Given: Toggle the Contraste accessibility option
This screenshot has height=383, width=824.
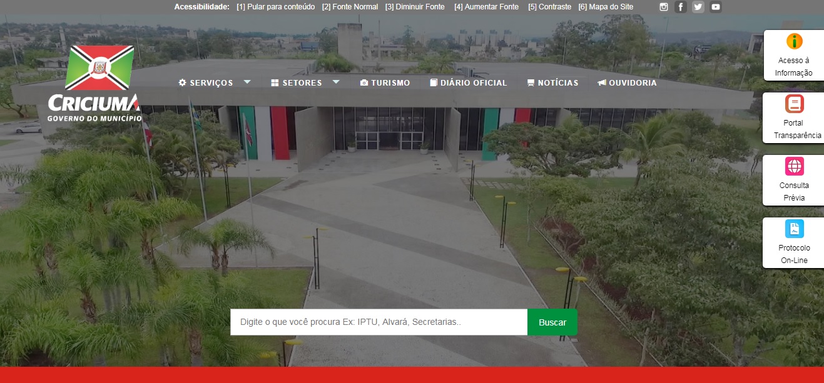Looking at the screenshot, I should pos(549,7).
